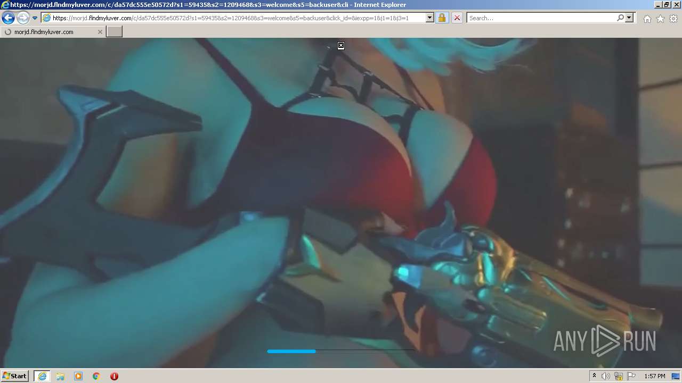Image resolution: width=682 pixels, height=383 pixels.
Task: Open the search provider dropdown arrow
Action: [629, 18]
